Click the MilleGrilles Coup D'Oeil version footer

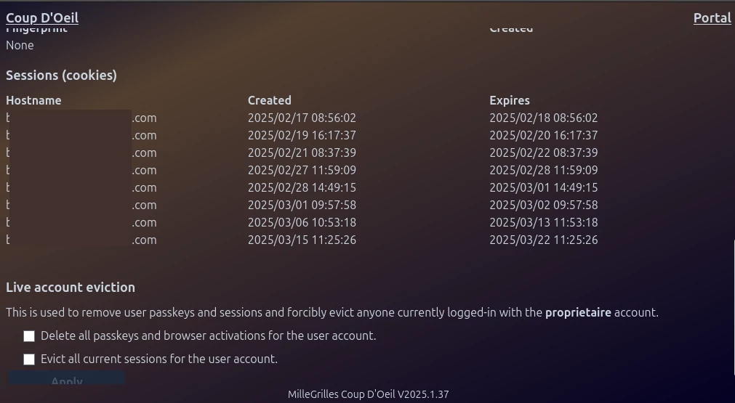click(368, 394)
